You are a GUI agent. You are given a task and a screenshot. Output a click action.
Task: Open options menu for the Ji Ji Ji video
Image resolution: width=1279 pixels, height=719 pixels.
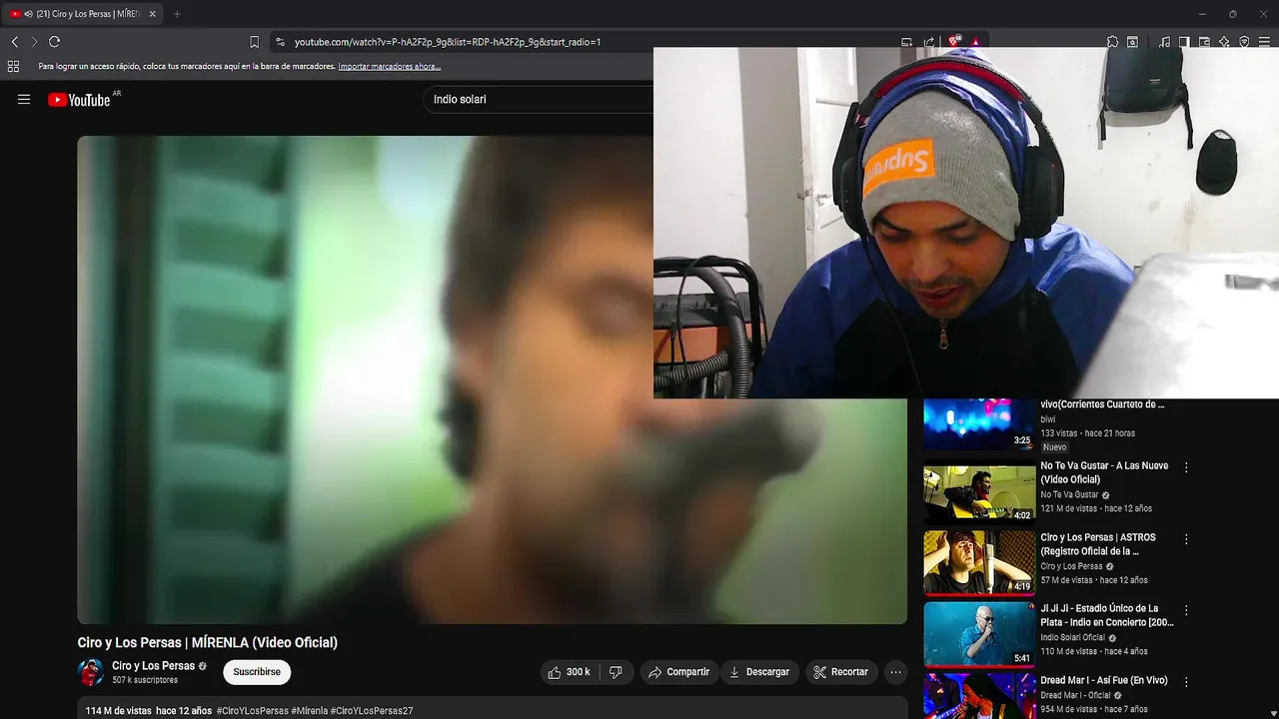(x=1186, y=609)
